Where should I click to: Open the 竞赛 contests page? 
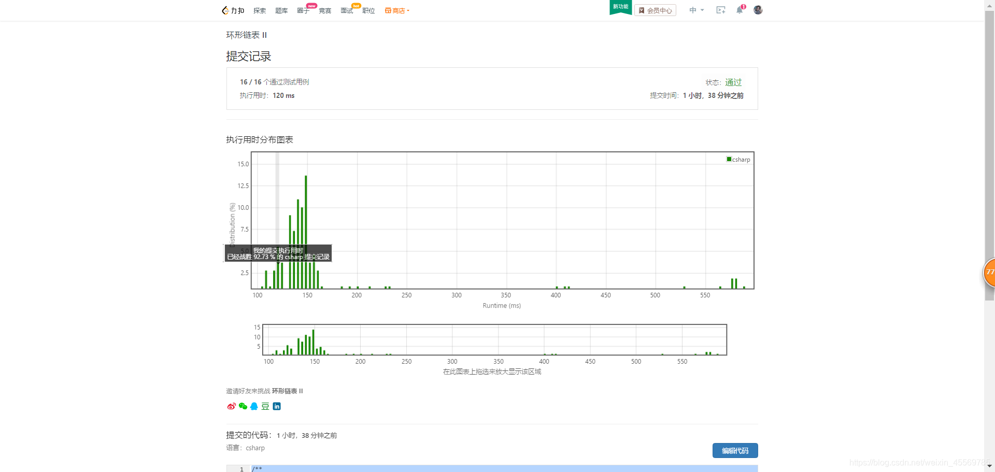[x=325, y=10]
